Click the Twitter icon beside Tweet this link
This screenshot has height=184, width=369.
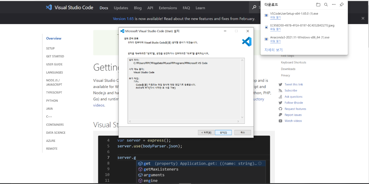pos(280,84)
